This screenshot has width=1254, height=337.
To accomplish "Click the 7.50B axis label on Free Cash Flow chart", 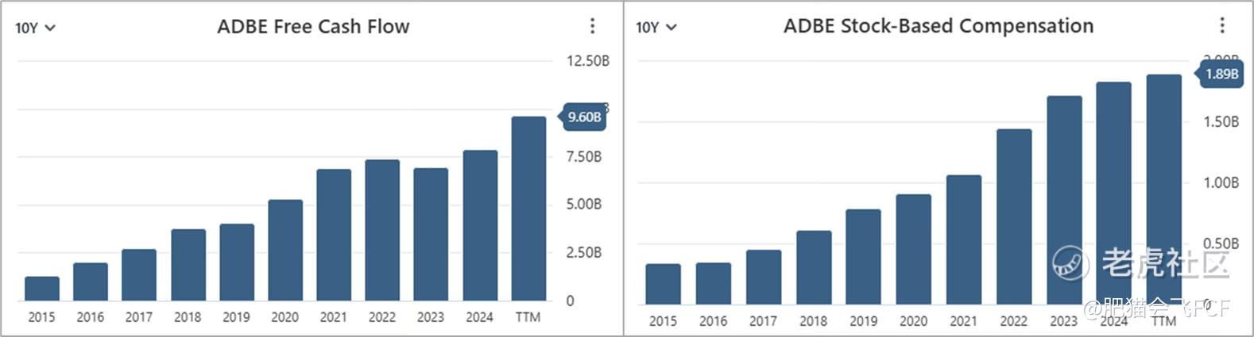I will 584,157.
